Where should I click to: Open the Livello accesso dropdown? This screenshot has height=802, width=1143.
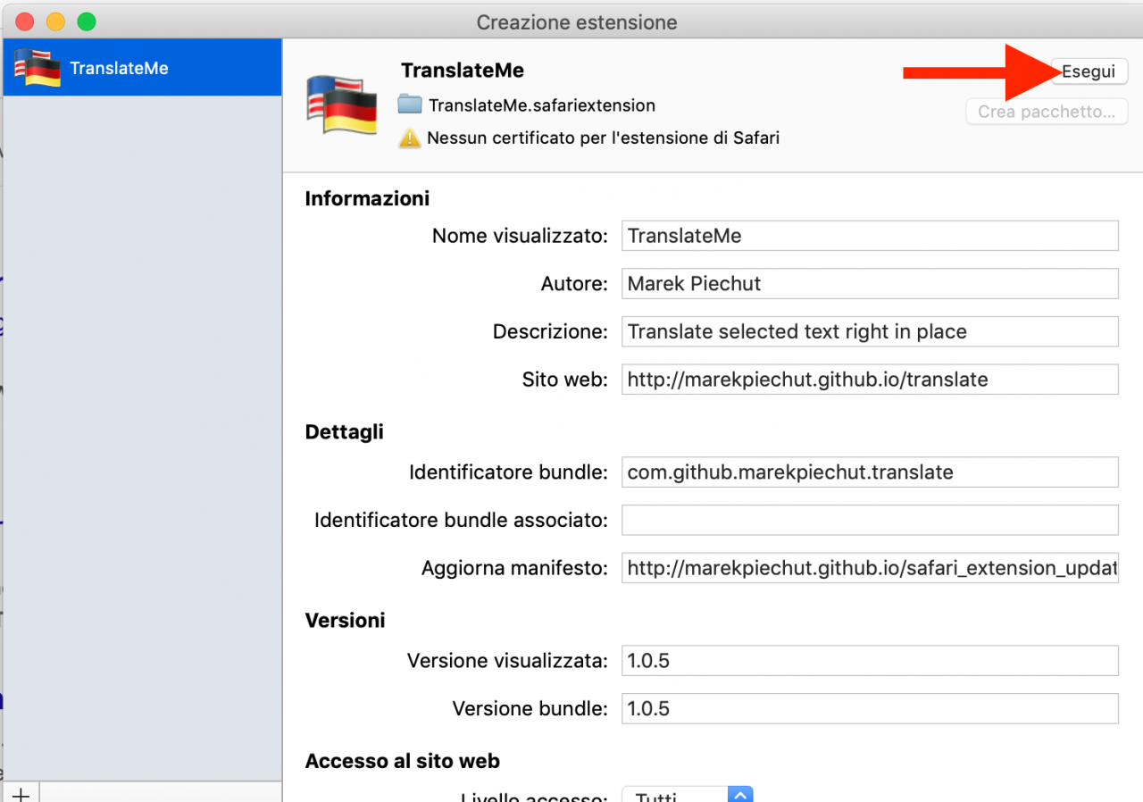click(688, 795)
